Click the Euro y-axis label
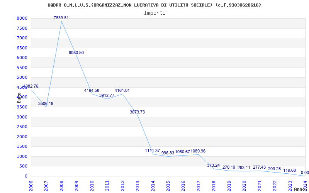This screenshot has width=309, height=193. (19, 98)
